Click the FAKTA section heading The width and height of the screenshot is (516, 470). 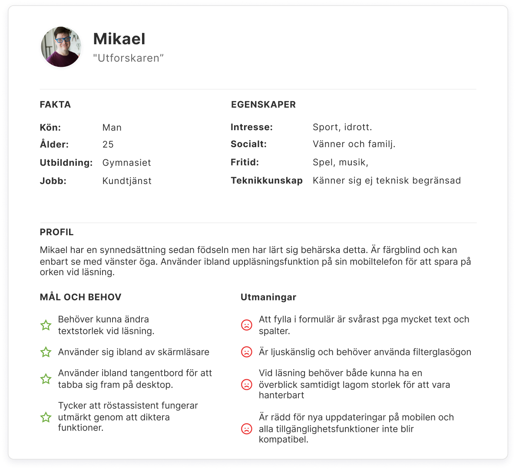coord(55,105)
